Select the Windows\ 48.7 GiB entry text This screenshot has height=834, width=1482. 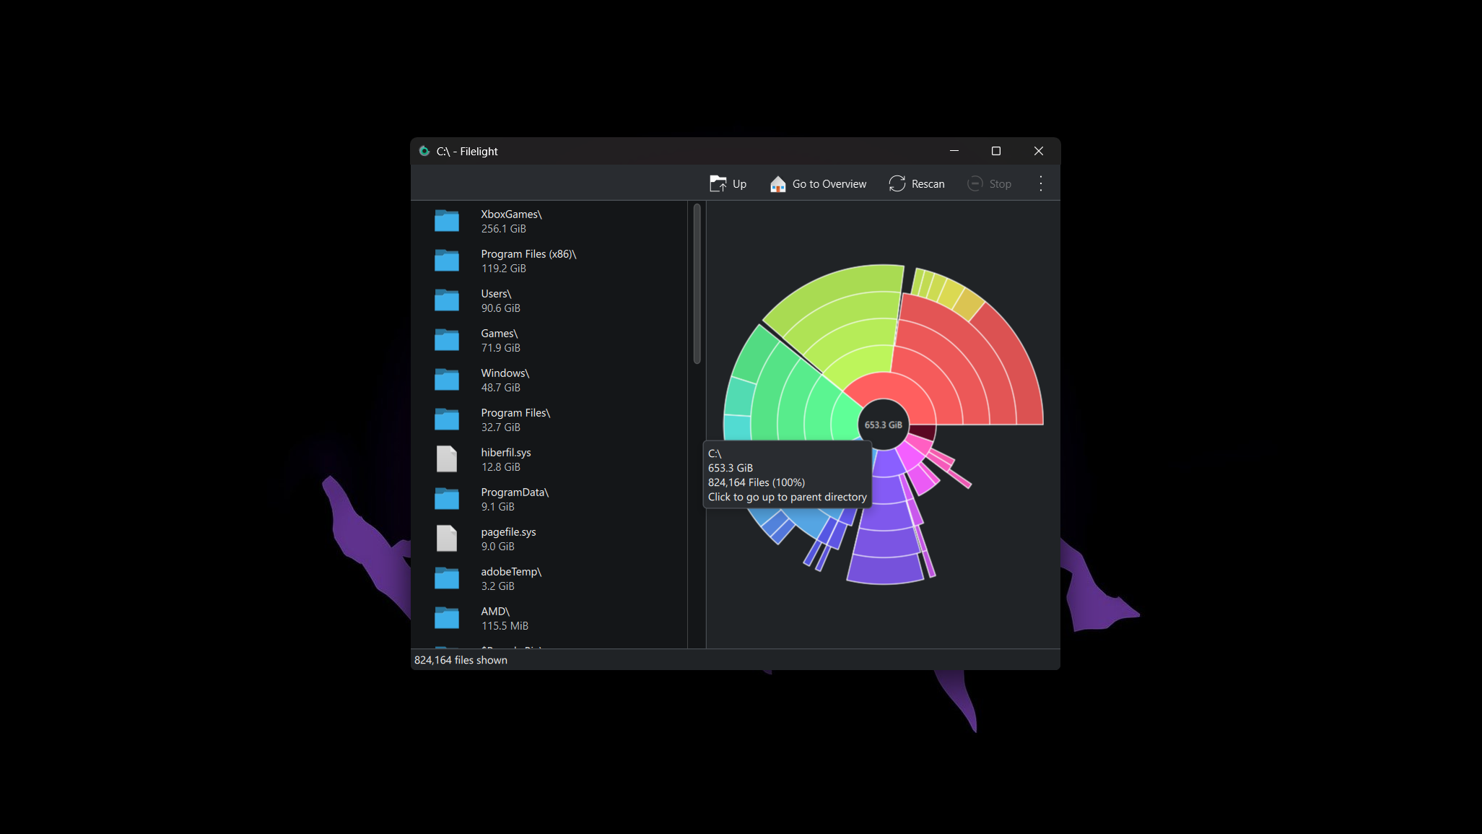click(x=505, y=380)
